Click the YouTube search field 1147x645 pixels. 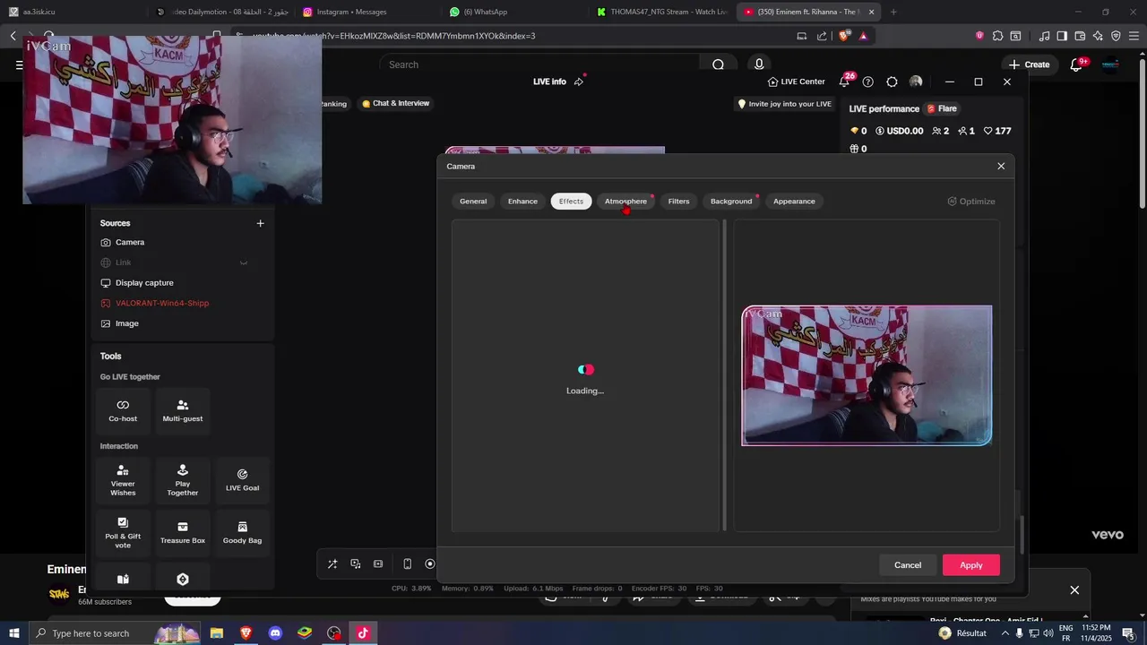coord(540,64)
